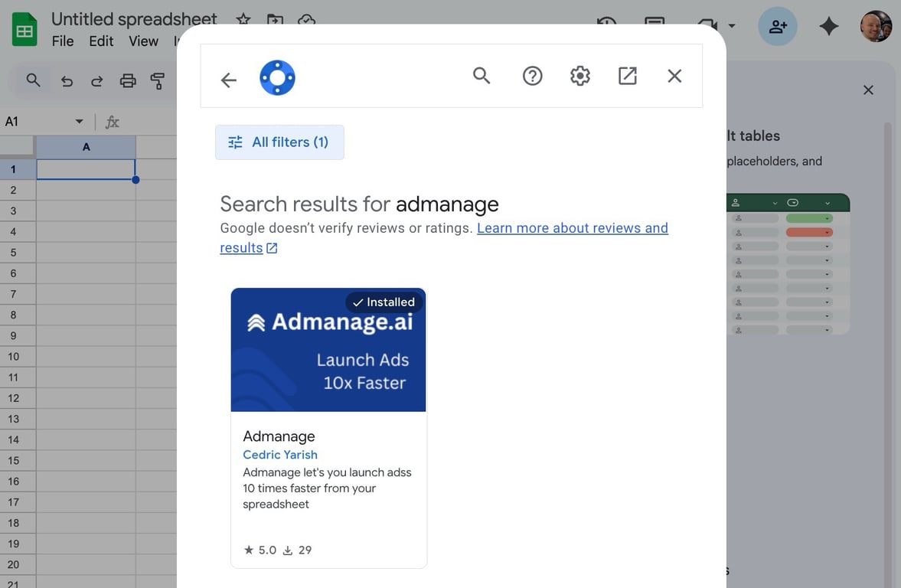
Task: Expand the meet camera dropdown arrow
Action: coord(732,25)
